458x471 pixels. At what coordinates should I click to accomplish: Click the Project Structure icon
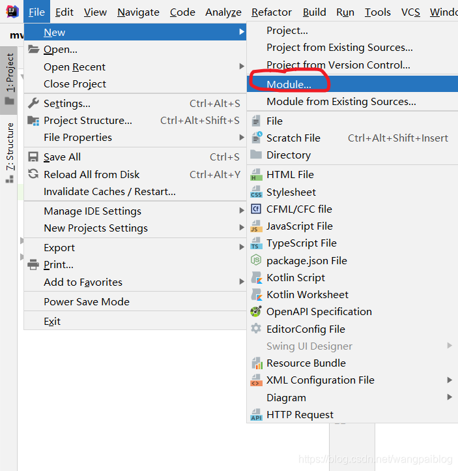[x=33, y=121]
